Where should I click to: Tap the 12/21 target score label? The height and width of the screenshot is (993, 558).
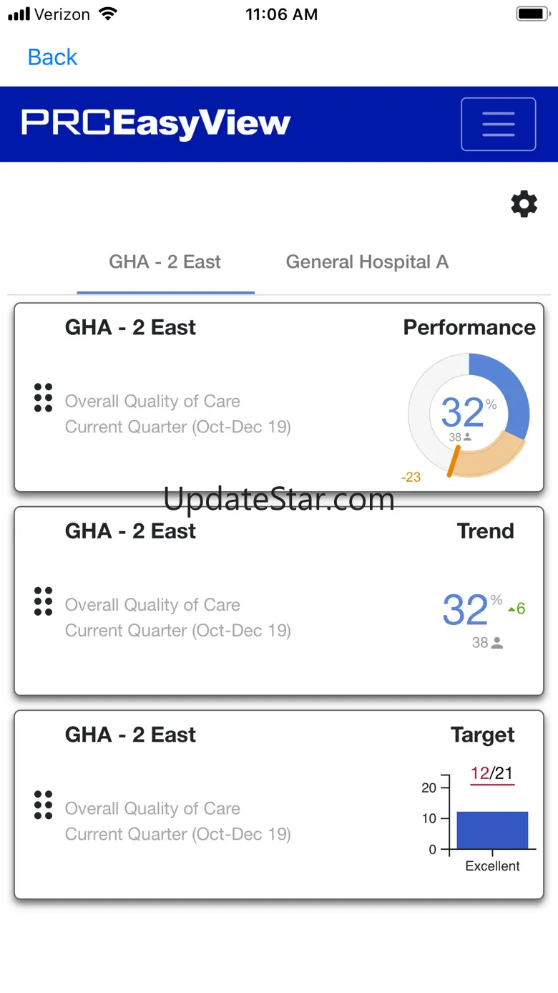click(491, 773)
